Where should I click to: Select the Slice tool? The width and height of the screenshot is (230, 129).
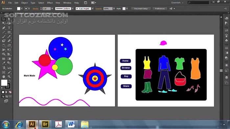(x=9, y=72)
